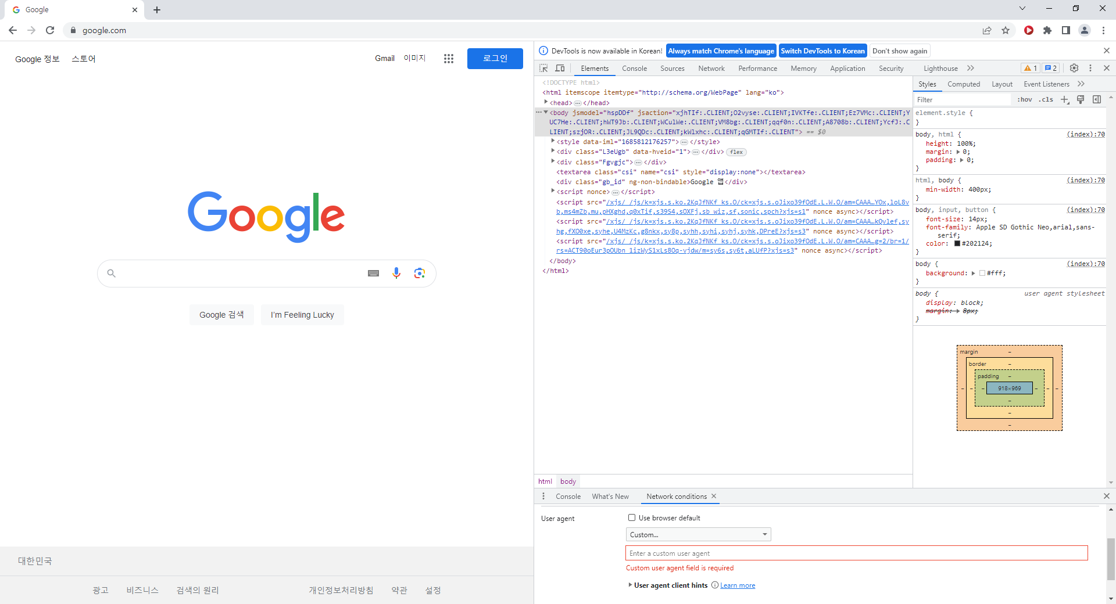
Task: Open the Chrome profile avatar
Action: (1085, 30)
